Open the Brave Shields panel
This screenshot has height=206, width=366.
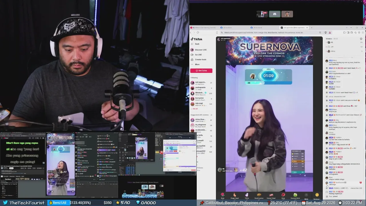tap(325, 33)
